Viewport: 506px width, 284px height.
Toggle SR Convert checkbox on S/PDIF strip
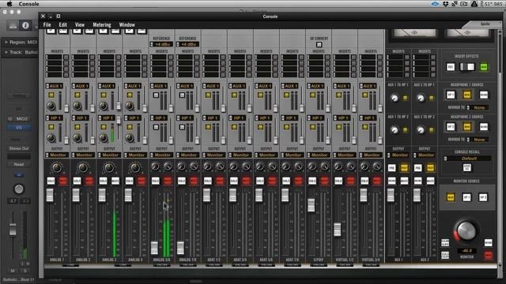319,44
